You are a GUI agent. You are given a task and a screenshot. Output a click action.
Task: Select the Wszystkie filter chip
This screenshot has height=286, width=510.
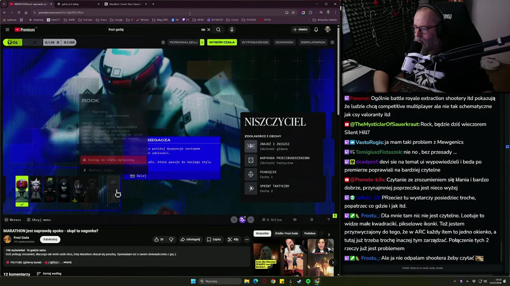click(x=262, y=234)
